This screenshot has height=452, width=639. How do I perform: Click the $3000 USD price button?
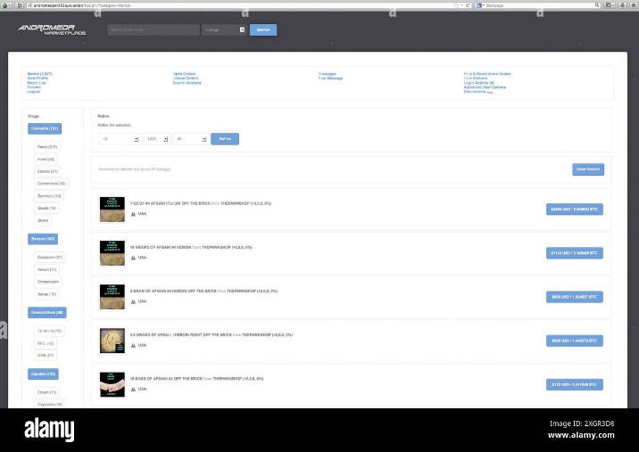[575, 210]
